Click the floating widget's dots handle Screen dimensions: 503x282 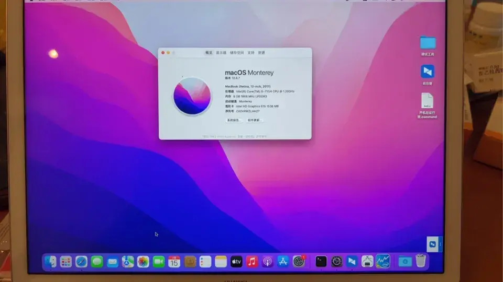[441, 244]
